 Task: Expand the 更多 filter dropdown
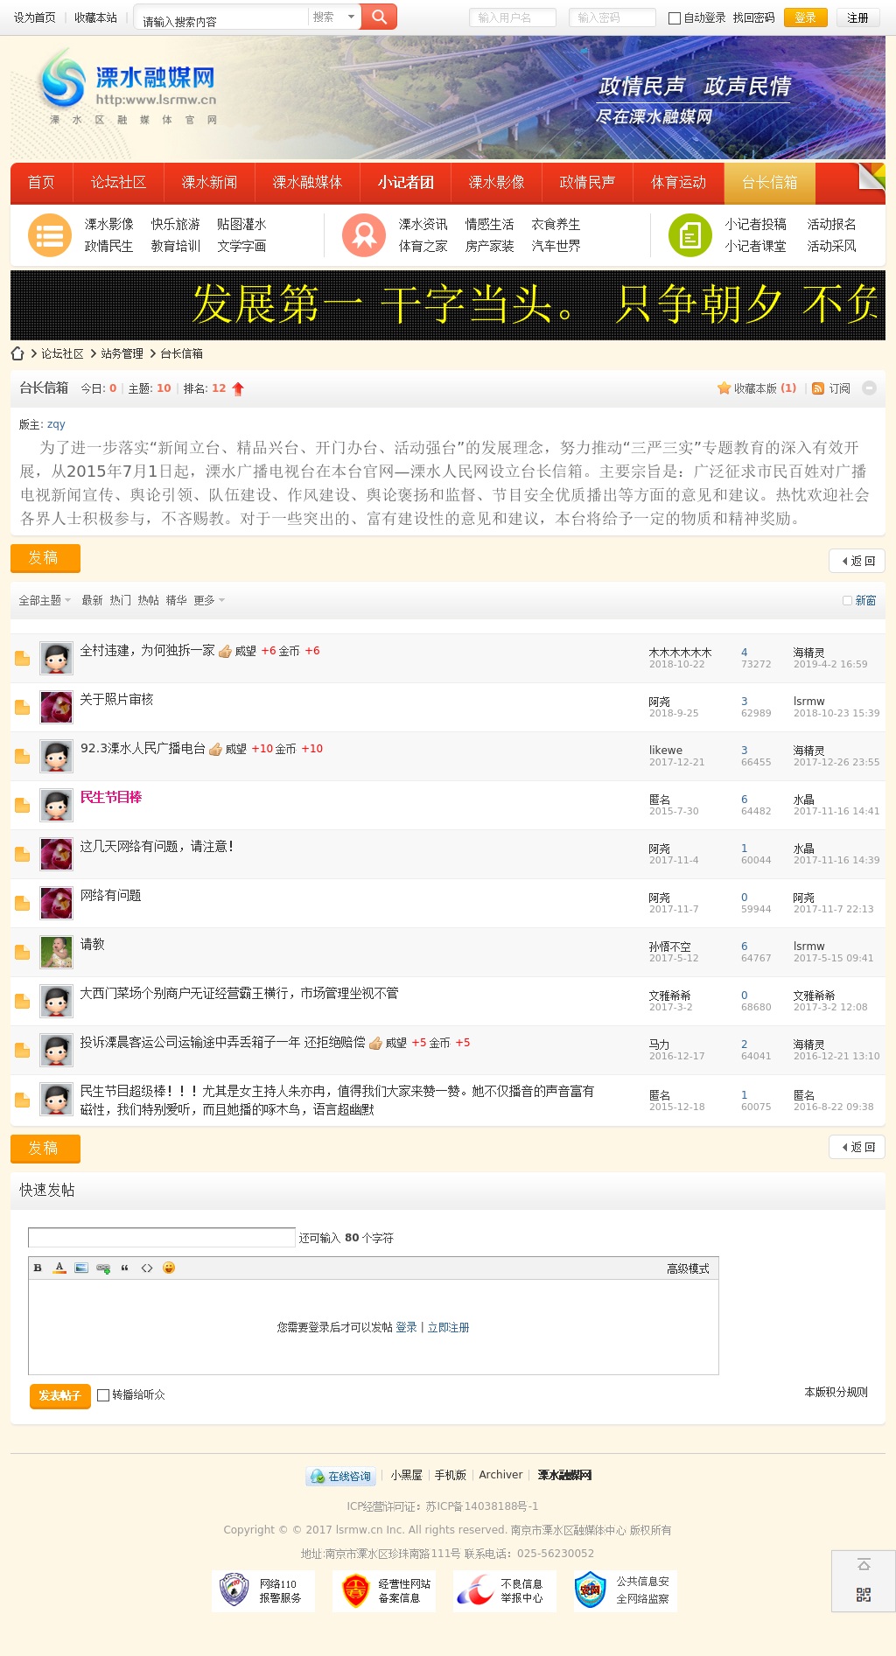tap(209, 600)
